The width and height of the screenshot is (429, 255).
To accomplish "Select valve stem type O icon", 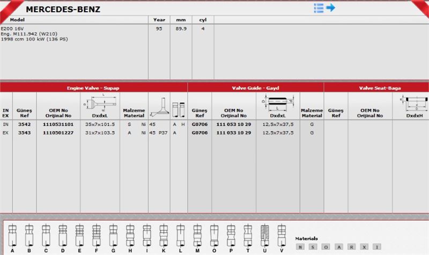I will 214,235.
